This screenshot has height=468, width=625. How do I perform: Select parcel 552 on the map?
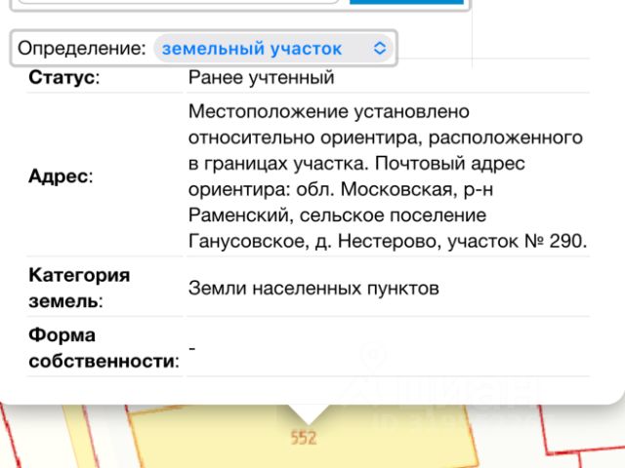(x=304, y=438)
